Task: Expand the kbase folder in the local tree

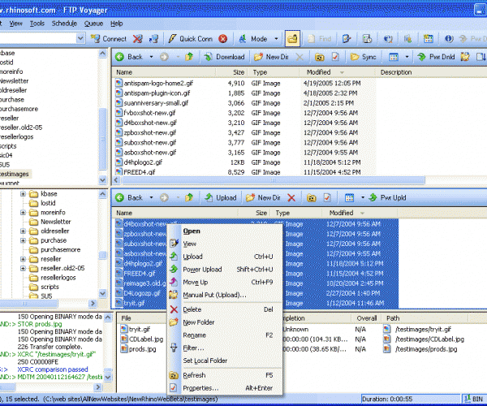Action: tap(23, 194)
